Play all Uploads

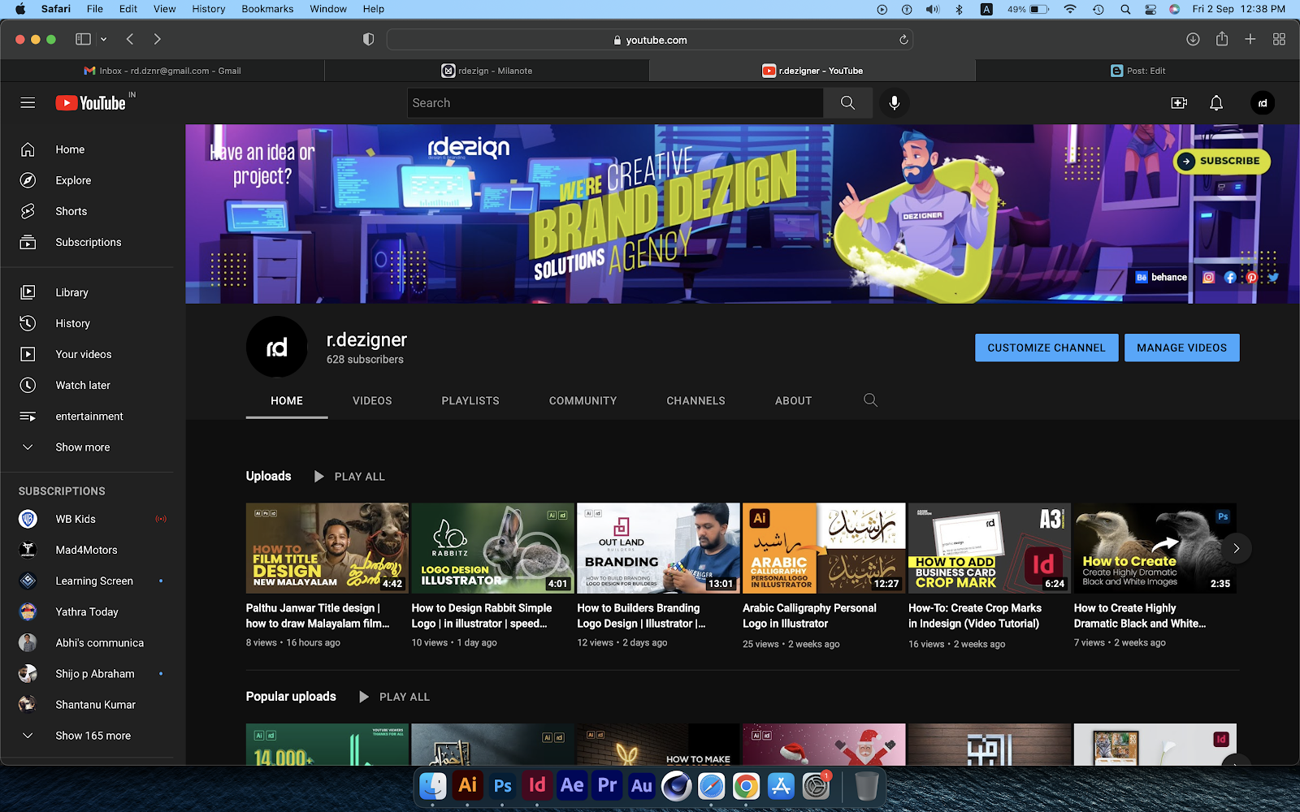[349, 477]
